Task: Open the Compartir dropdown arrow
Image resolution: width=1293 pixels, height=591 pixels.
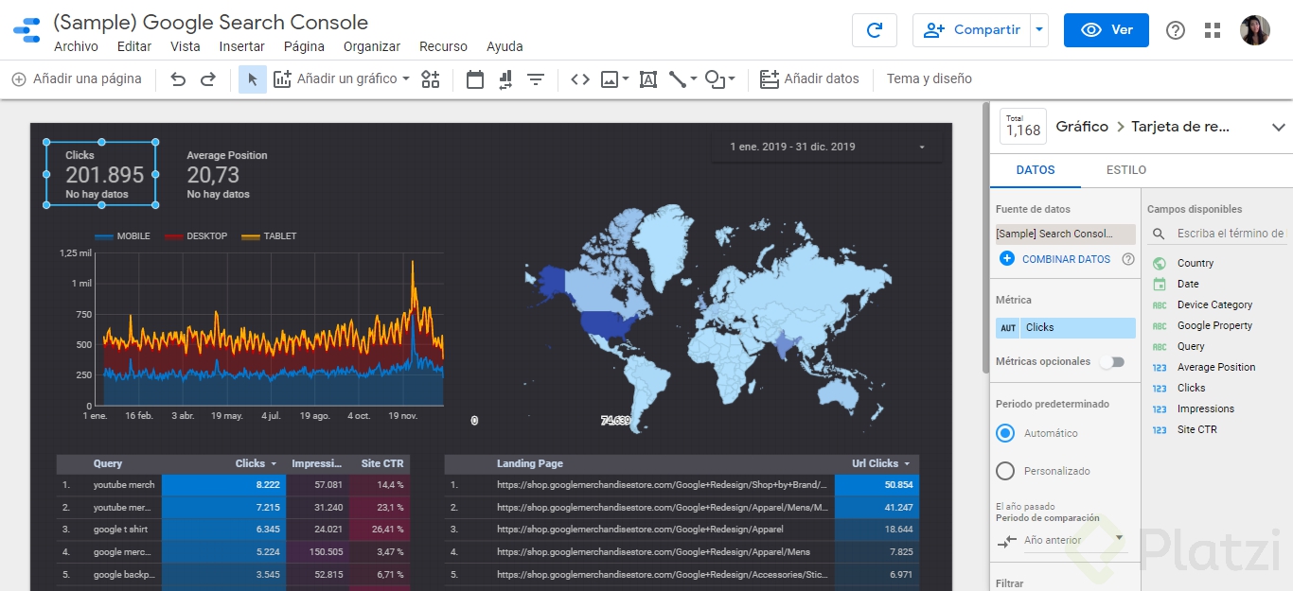Action: pyautogui.click(x=1037, y=29)
